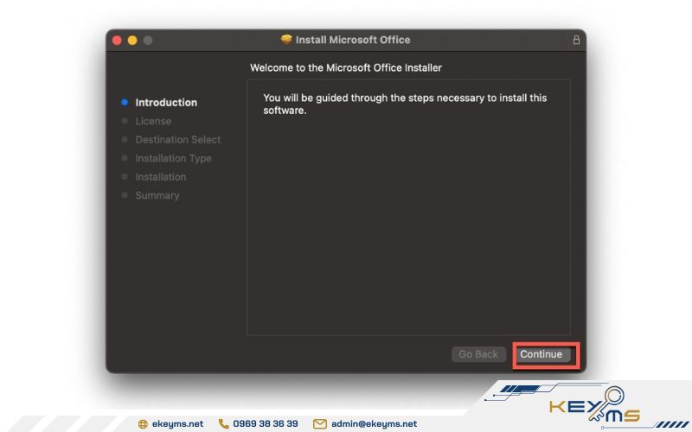This screenshot has height=432, width=692.
Task: Select the Destination Select step
Action: pyautogui.click(x=178, y=140)
